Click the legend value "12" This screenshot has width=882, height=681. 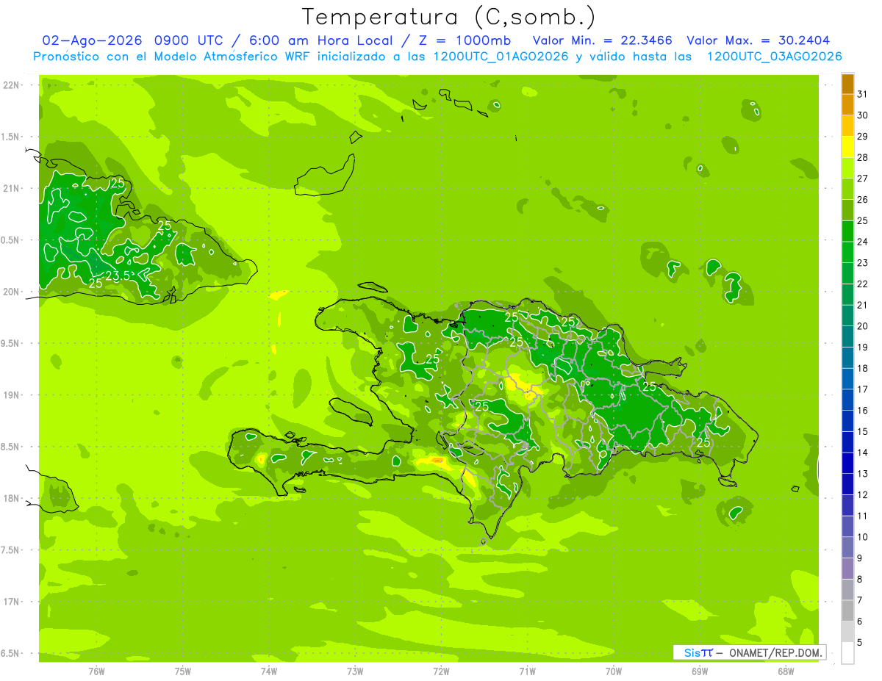click(x=862, y=494)
